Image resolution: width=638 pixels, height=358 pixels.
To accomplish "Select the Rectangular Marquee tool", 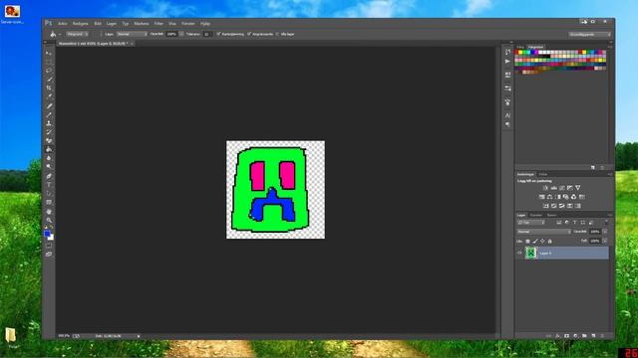I will [x=49, y=62].
